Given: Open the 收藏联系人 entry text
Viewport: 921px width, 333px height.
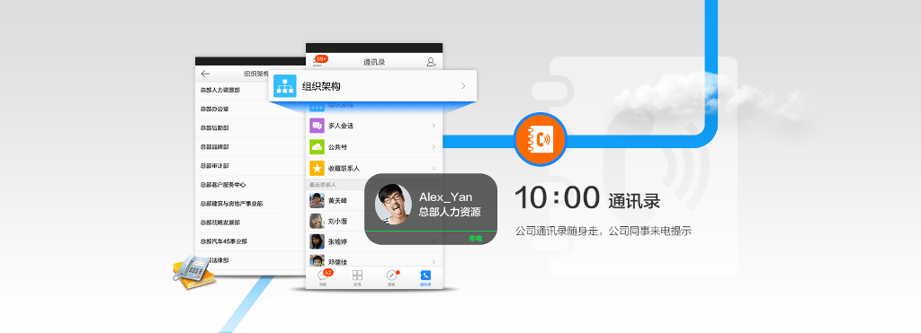Looking at the screenshot, I should pos(344,168).
